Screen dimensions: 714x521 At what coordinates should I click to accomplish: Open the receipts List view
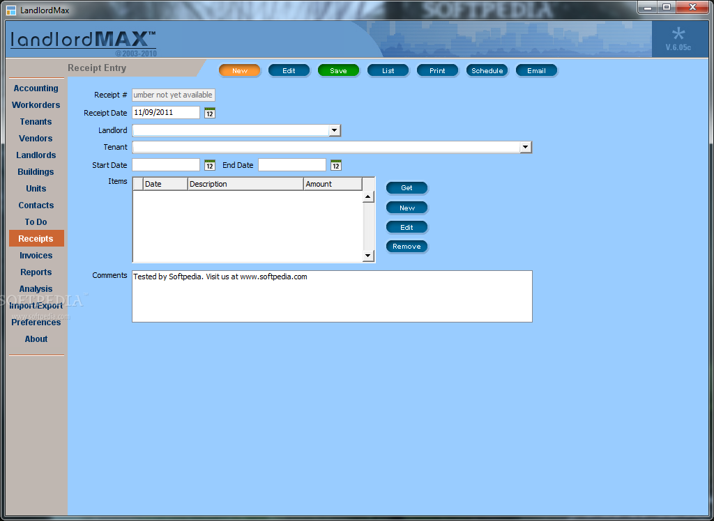tap(388, 70)
